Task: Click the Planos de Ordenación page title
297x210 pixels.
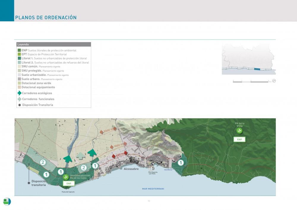Action: click(x=46, y=18)
